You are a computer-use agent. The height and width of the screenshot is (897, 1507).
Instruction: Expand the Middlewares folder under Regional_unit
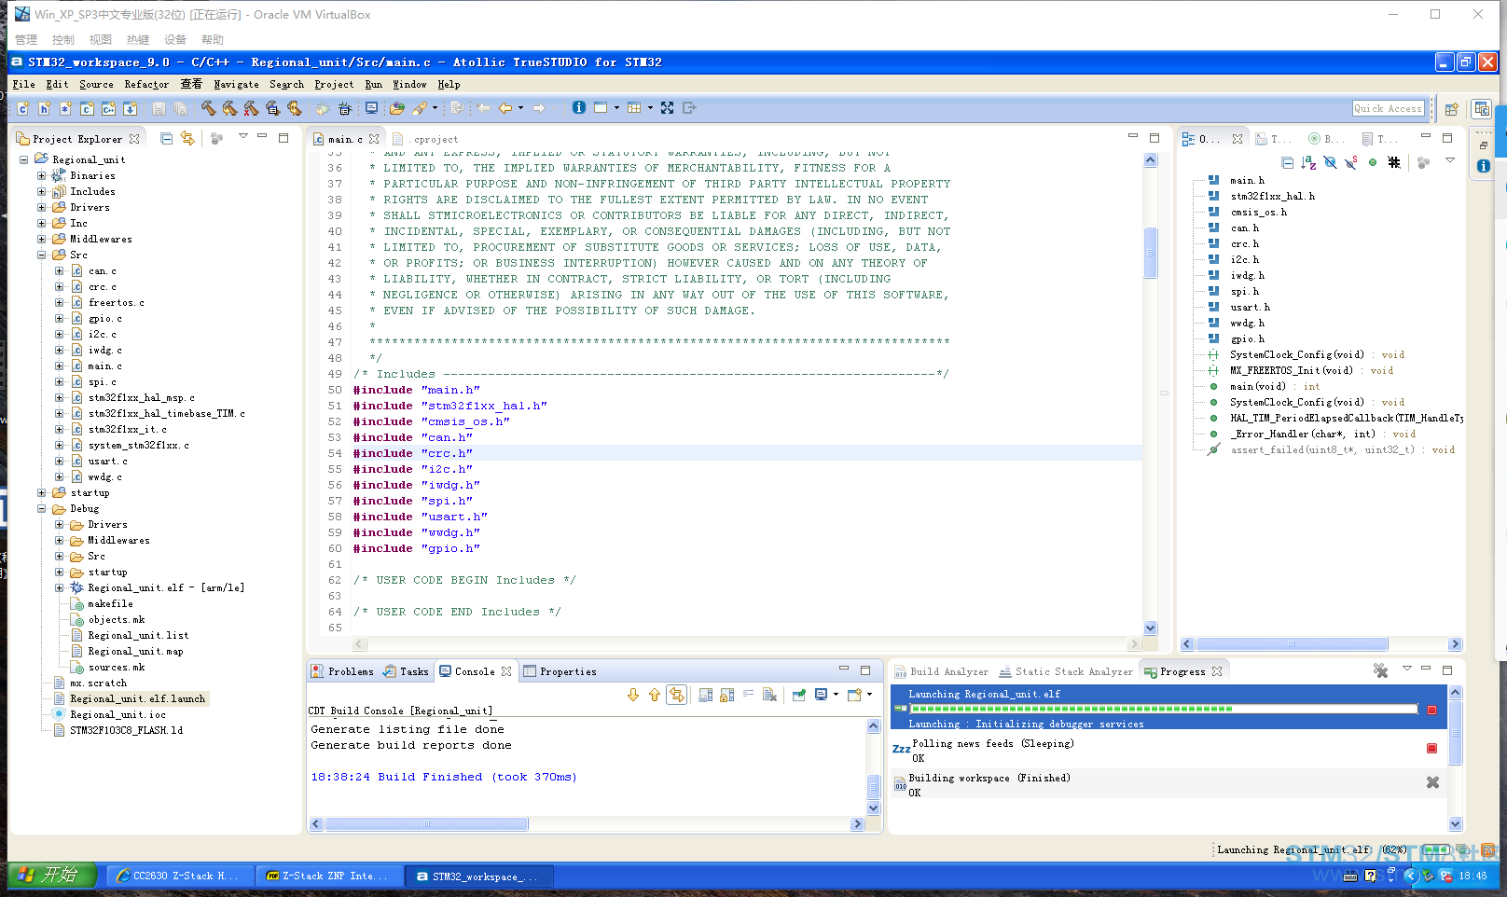pos(41,239)
